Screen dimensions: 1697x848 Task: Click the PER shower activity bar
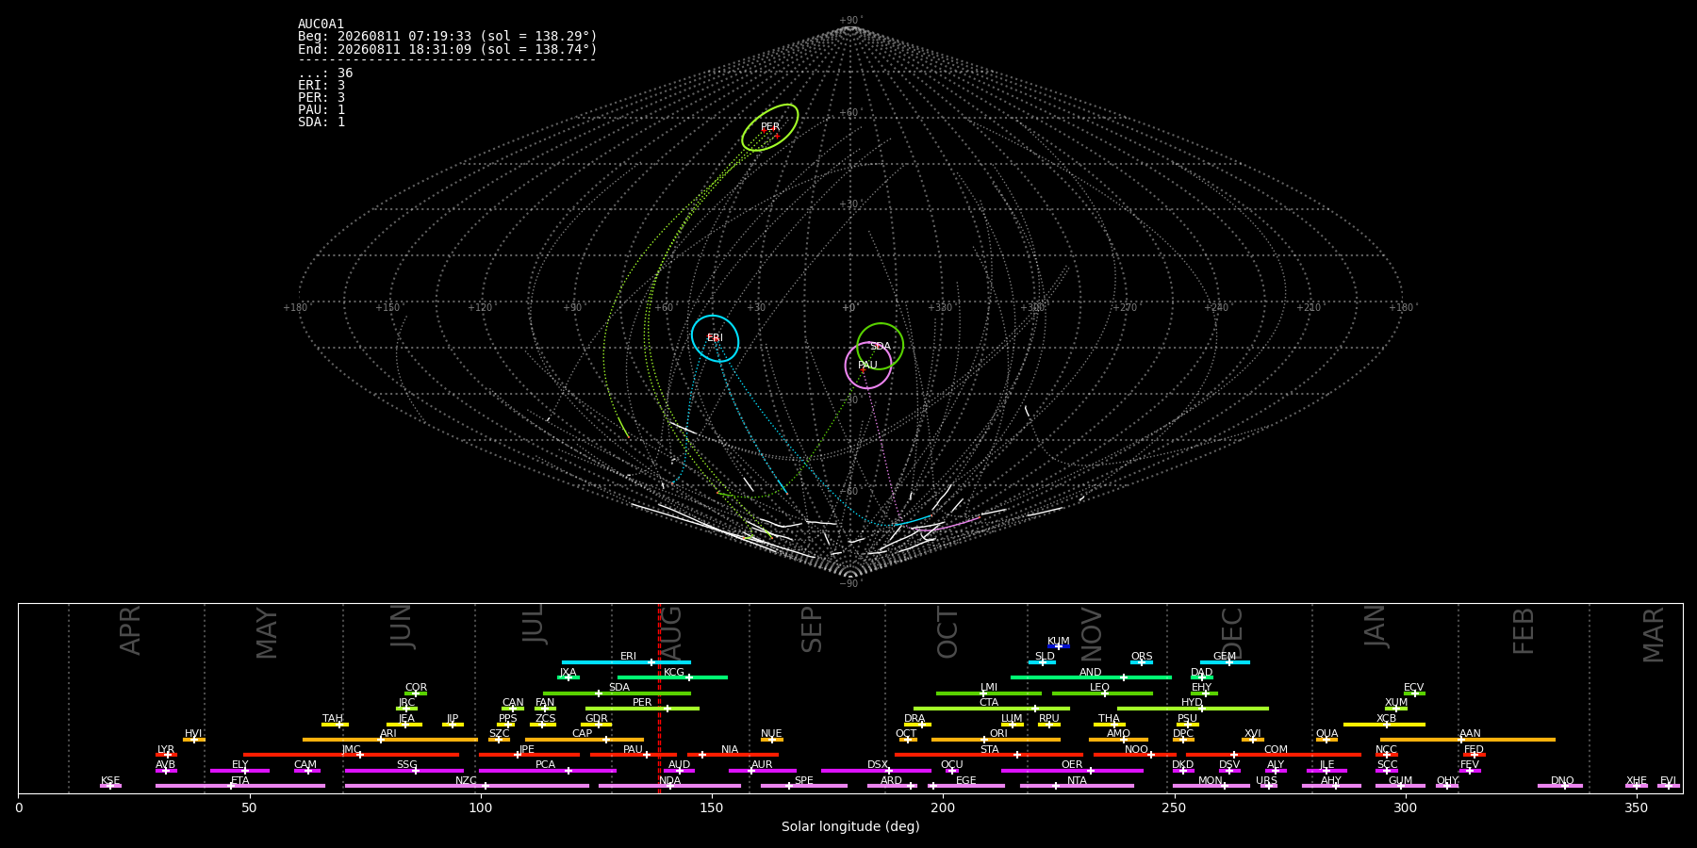click(642, 709)
